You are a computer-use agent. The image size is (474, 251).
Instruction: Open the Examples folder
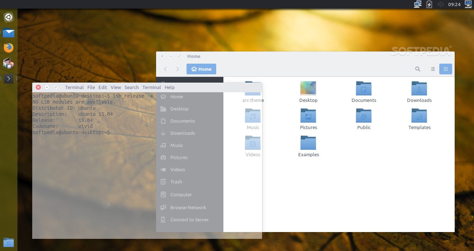point(308,143)
